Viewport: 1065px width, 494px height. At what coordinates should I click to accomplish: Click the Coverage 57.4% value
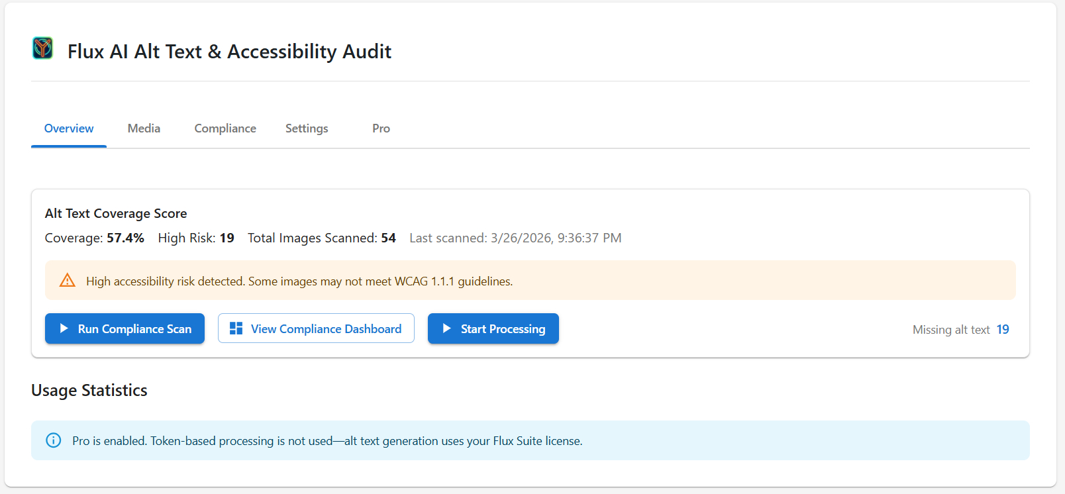pyautogui.click(x=125, y=238)
